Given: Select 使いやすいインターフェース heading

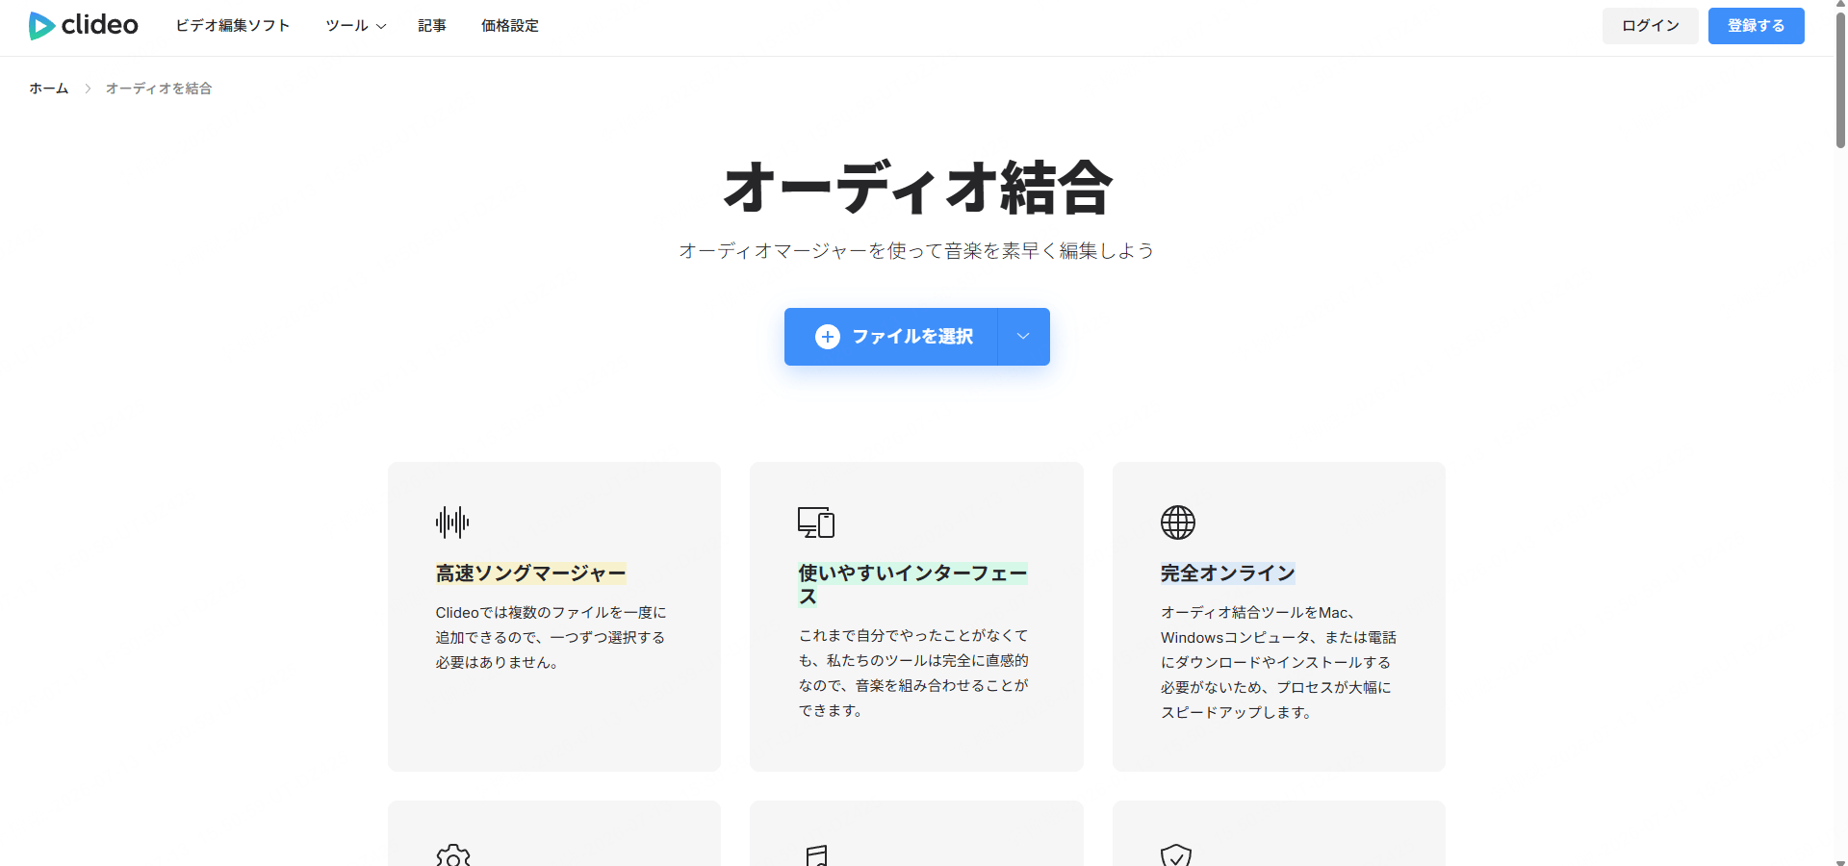Looking at the screenshot, I should [x=913, y=585].
